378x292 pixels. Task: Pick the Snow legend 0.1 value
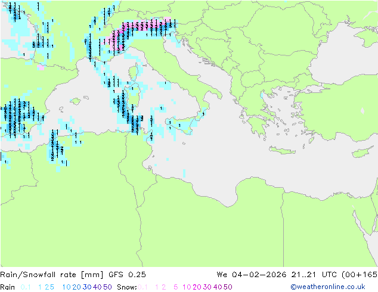tap(142, 287)
